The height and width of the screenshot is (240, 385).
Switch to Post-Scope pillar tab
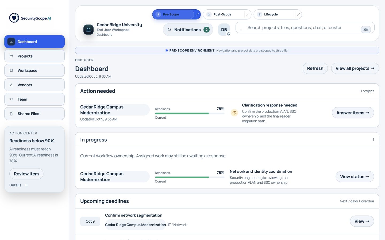coord(224,14)
